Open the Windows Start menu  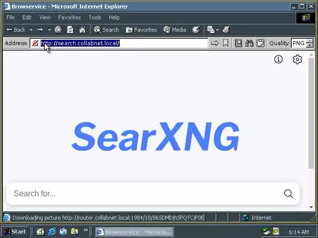point(14,232)
